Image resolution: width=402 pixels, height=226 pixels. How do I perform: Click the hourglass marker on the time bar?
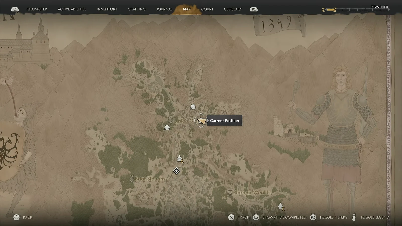point(335,10)
